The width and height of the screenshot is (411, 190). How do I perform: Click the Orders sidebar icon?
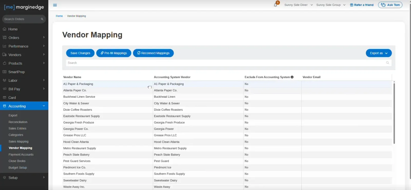[4, 38]
